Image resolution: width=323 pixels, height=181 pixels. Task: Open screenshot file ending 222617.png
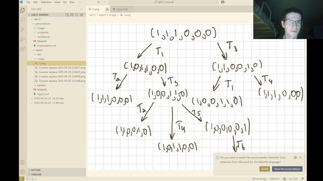click(x=57, y=67)
